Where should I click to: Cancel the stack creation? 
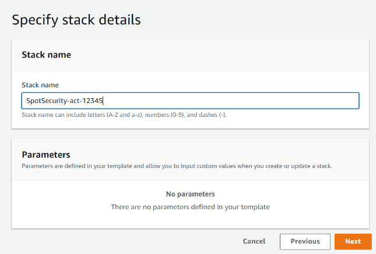coord(254,241)
